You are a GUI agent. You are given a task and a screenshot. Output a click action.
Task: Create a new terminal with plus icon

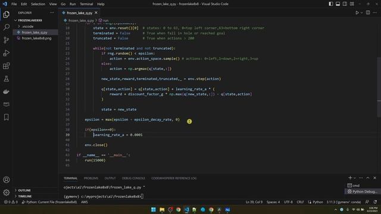pyautogui.click(x=350, y=178)
